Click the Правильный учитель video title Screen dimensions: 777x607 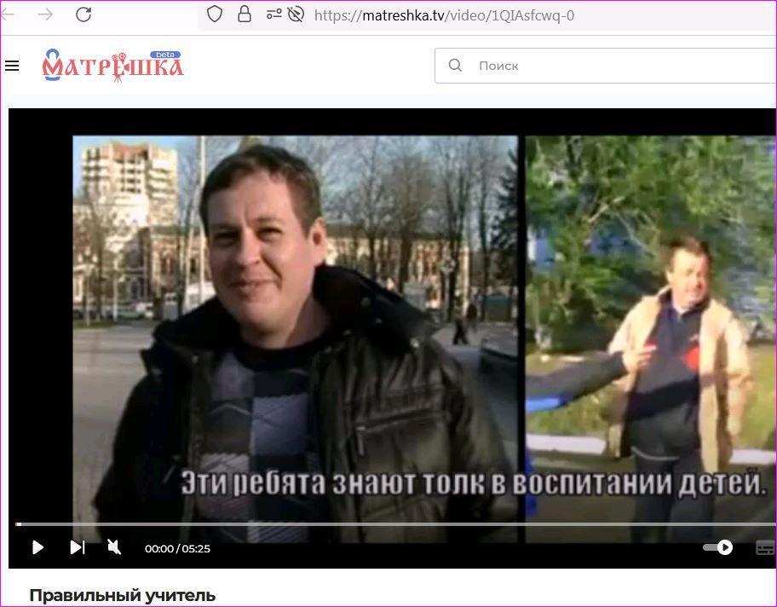(123, 595)
